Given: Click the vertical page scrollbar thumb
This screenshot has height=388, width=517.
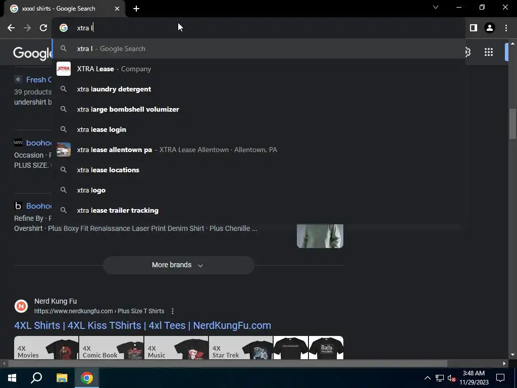Looking at the screenshot, I should click(512, 124).
